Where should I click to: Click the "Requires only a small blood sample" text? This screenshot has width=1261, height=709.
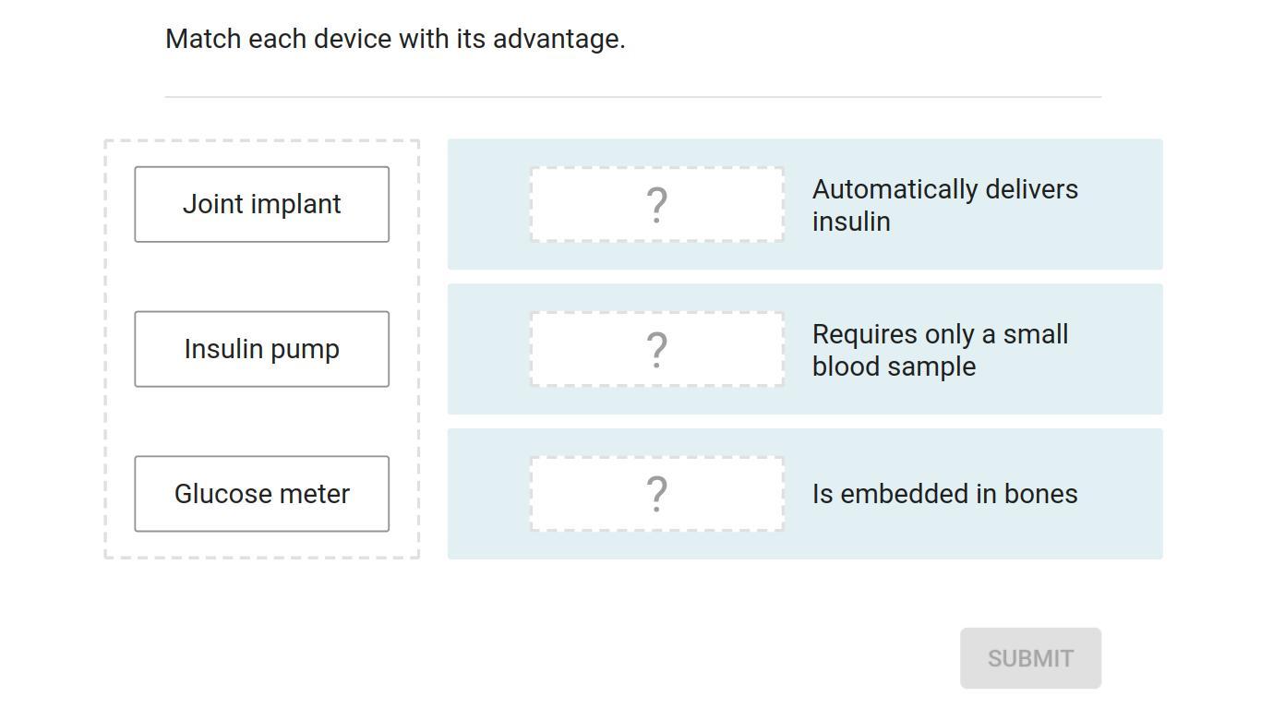940,350
